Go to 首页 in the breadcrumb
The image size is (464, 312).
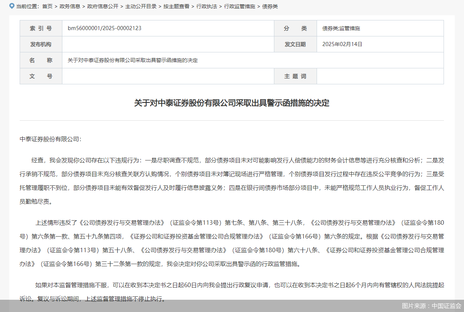[x=47, y=6]
